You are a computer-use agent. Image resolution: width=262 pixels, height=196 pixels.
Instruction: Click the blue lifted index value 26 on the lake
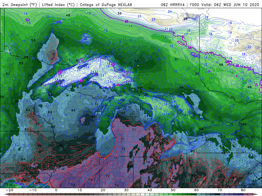[87, 67]
